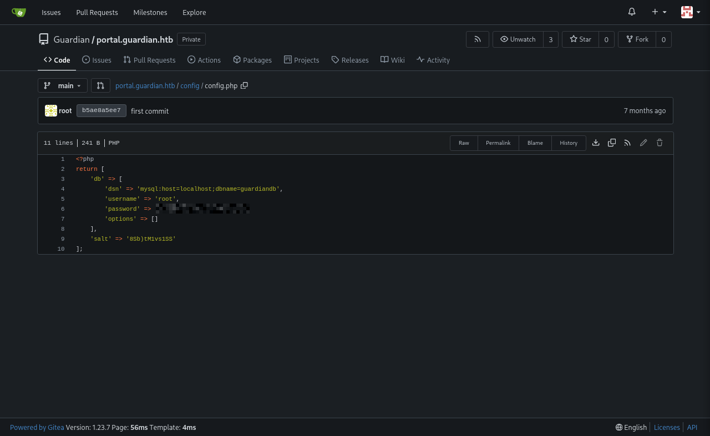Delete config.php using the trash icon
This screenshot has width=710, height=436.
659,143
